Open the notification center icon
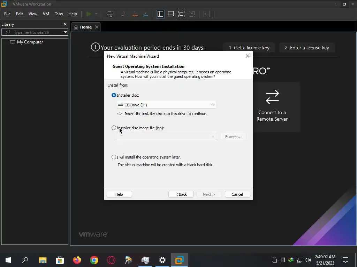The image size is (357, 267). (345, 260)
